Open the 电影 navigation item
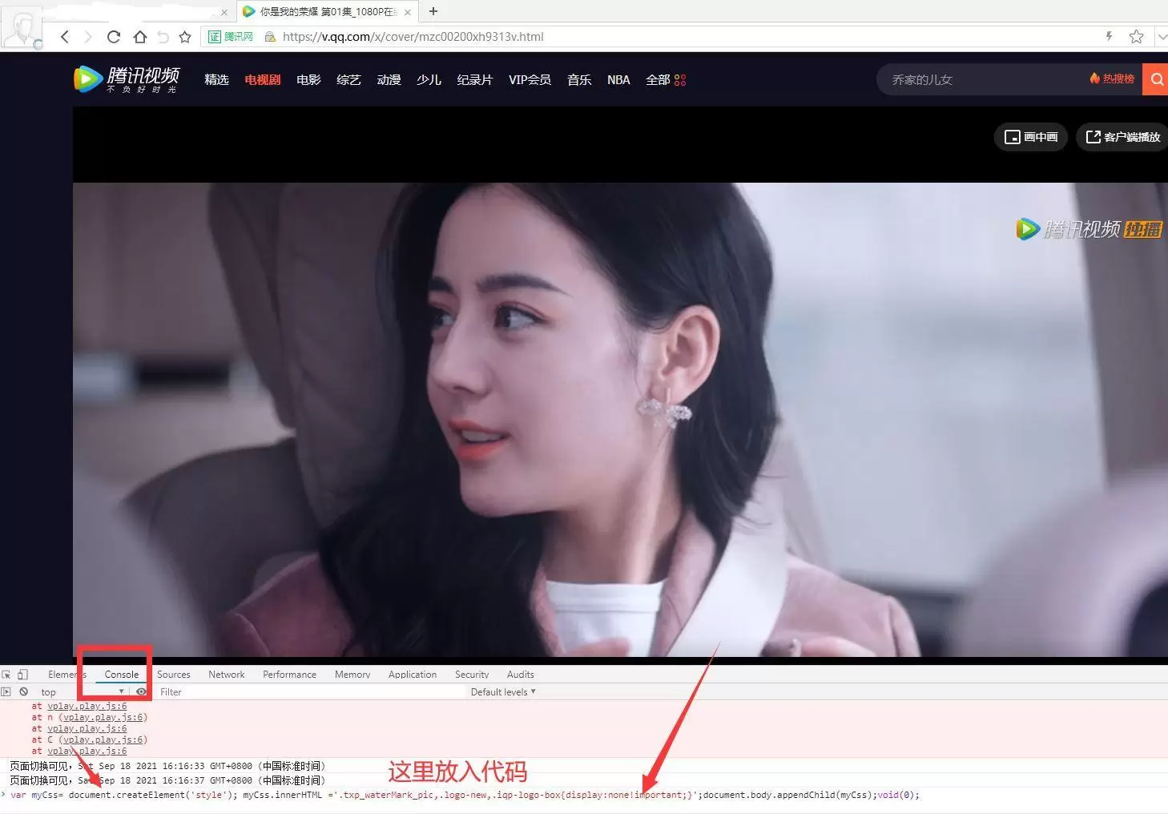1168x814 pixels. (308, 79)
